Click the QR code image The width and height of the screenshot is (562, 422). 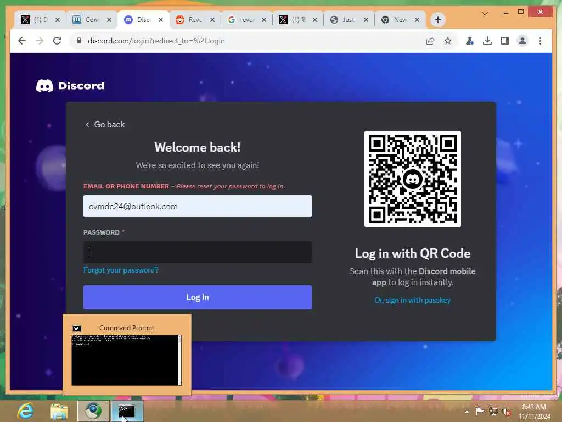point(413,179)
